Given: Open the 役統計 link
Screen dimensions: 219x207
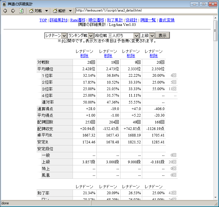Looking at the screenshot, I should pos(131,20).
